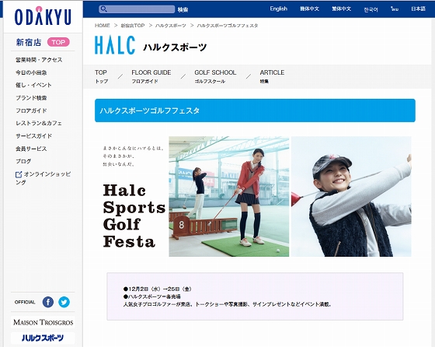
Task: Open the Maison Troisgros banner
Action: tap(43, 322)
